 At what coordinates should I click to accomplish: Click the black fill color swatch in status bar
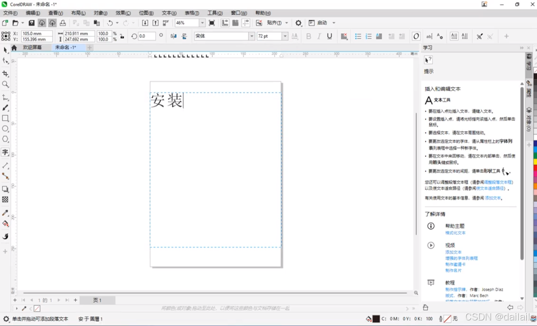376,319
